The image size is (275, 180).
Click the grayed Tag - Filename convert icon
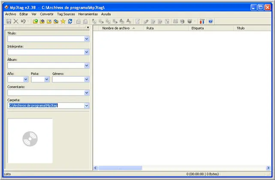pos(94,21)
